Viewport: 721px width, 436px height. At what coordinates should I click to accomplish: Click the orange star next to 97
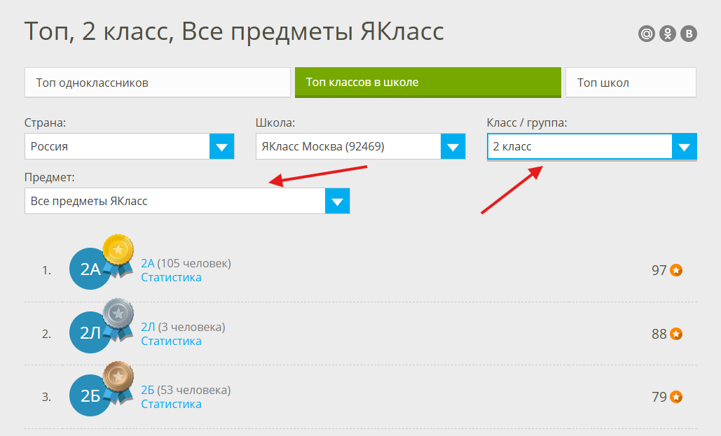(676, 270)
